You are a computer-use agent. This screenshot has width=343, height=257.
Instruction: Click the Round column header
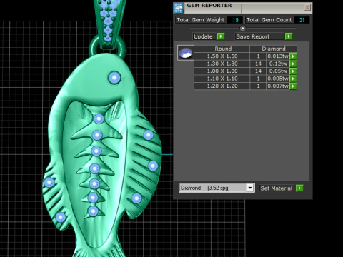[222, 49]
